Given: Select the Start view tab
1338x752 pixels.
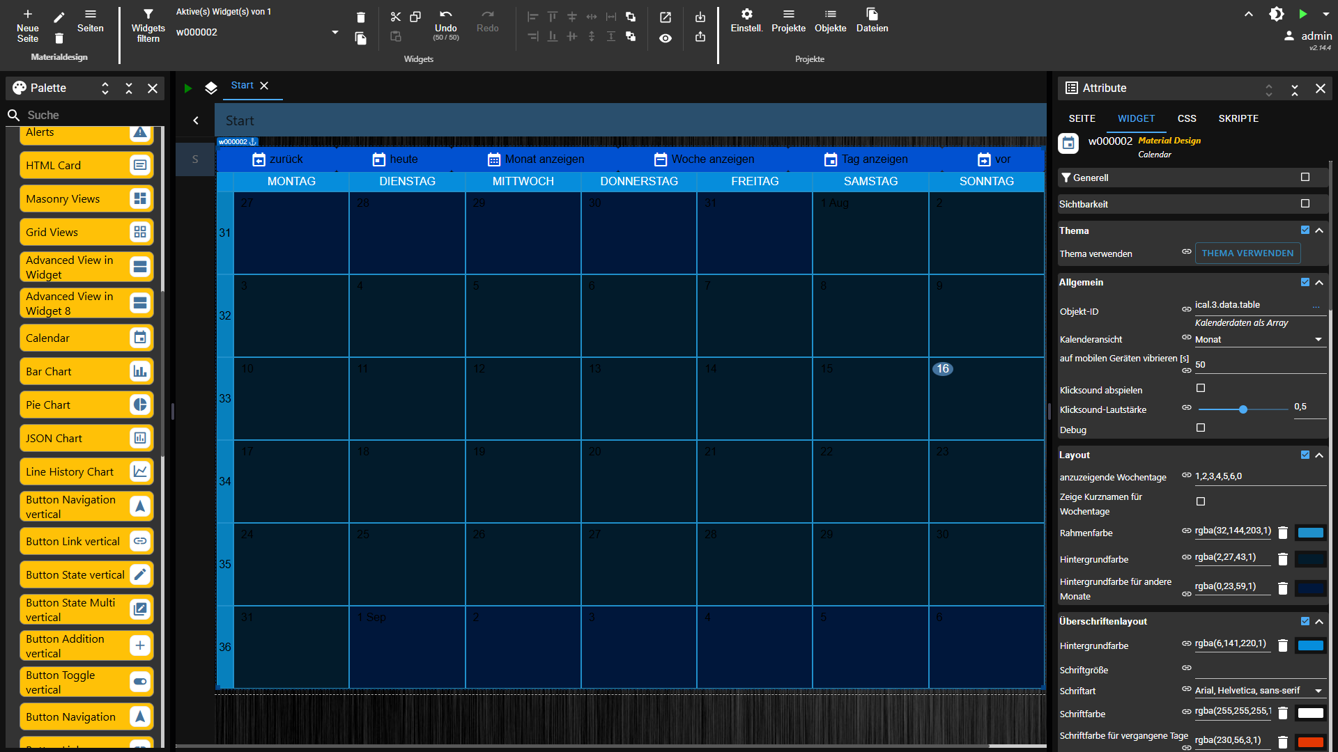Looking at the screenshot, I should click(x=243, y=86).
